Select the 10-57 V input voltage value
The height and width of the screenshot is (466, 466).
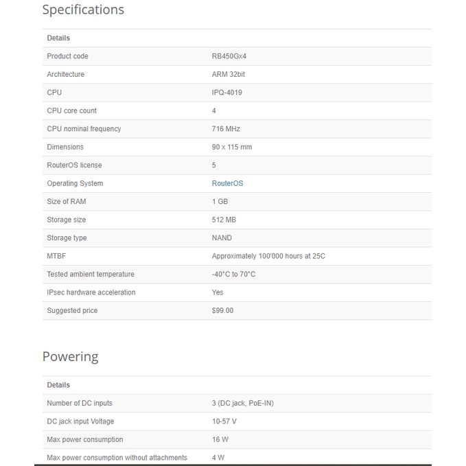click(x=224, y=421)
